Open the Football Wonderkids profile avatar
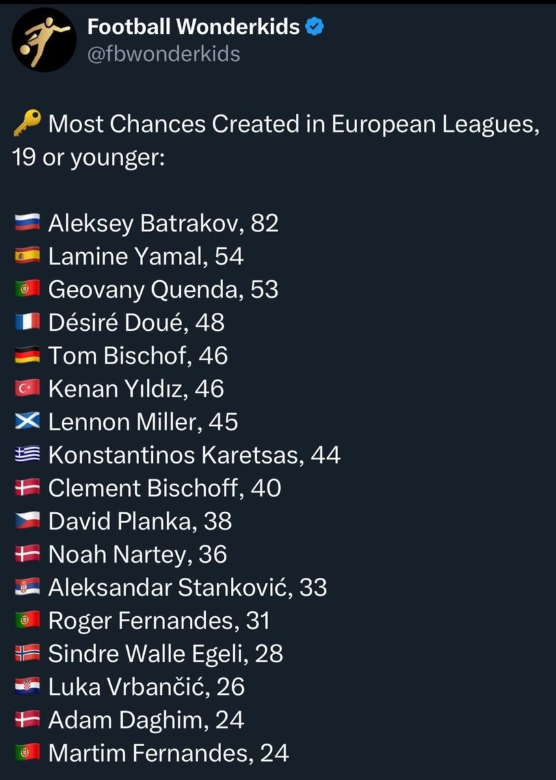556x780 pixels. 44,40
